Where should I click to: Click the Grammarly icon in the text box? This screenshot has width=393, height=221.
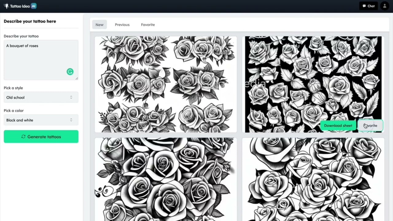tap(70, 72)
